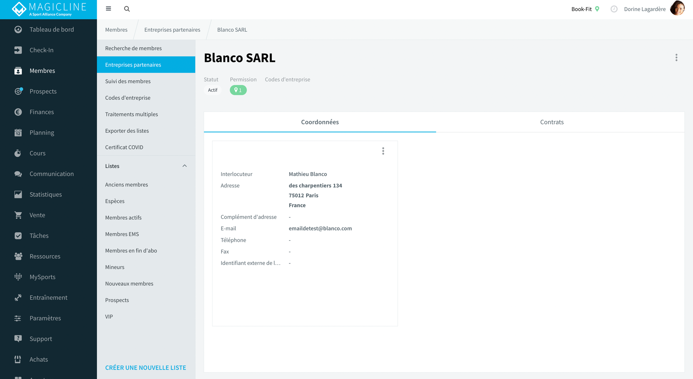The image size is (693, 379).
Task: Go to Finances via the euro icon
Action: [18, 112]
